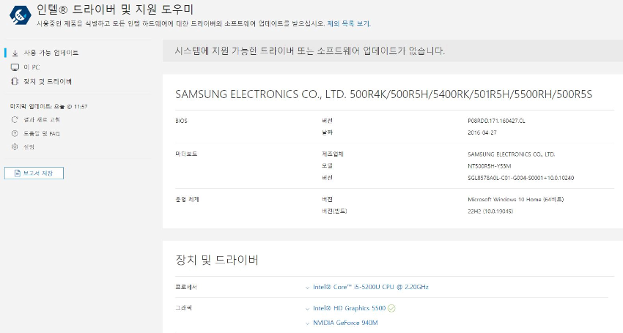Click the Microsoft Windows 10 Home value
This screenshot has height=333, width=623.
click(515, 199)
